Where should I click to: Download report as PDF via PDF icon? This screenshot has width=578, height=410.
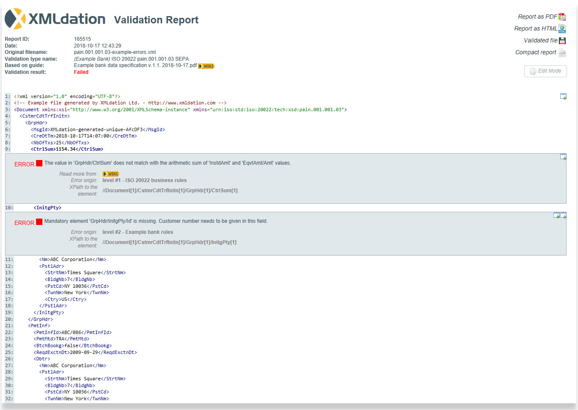coord(562,16)
